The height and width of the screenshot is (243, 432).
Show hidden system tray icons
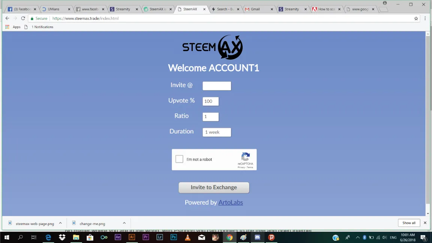358,237
